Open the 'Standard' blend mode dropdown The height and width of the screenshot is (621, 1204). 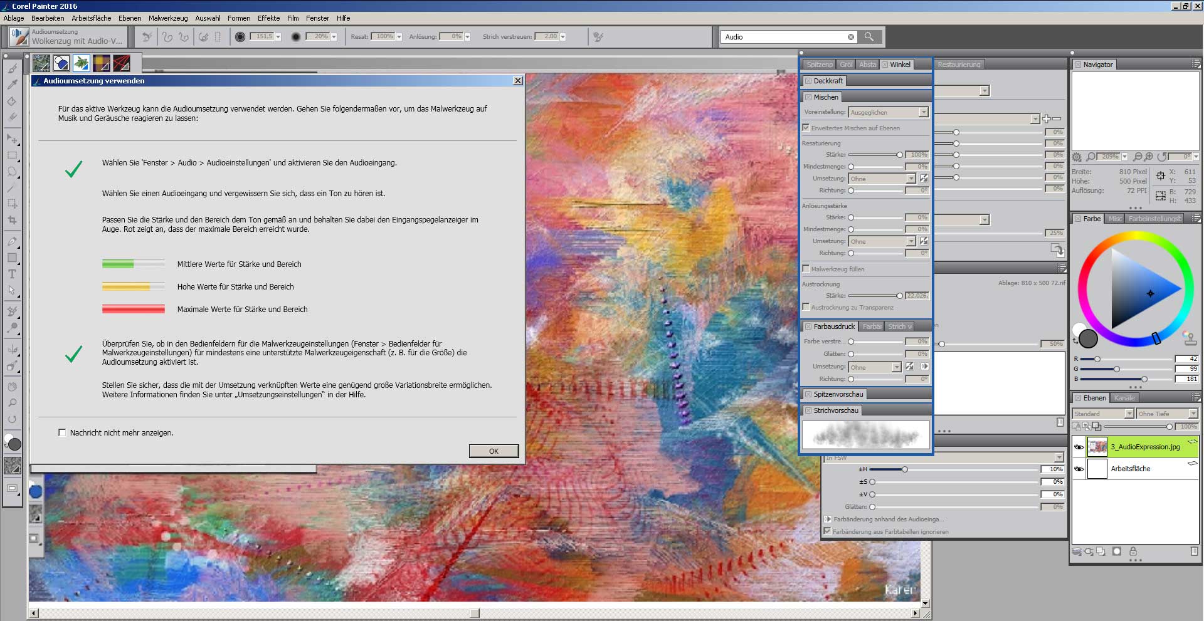(1129, 414)
